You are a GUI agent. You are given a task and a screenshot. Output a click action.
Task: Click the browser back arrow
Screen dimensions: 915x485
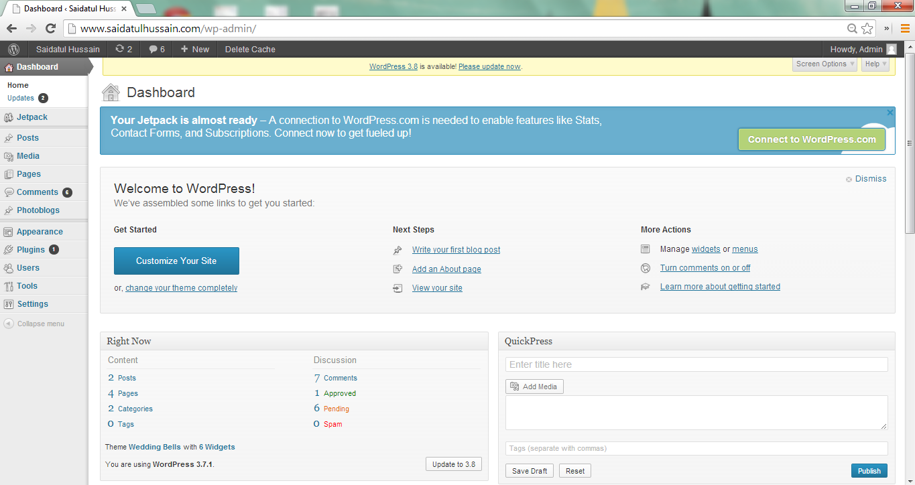point(11,28)
